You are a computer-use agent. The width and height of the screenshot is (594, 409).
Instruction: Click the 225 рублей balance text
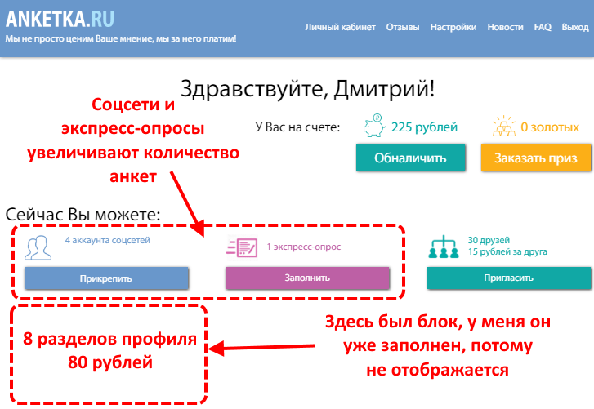[x=424, y=127]
